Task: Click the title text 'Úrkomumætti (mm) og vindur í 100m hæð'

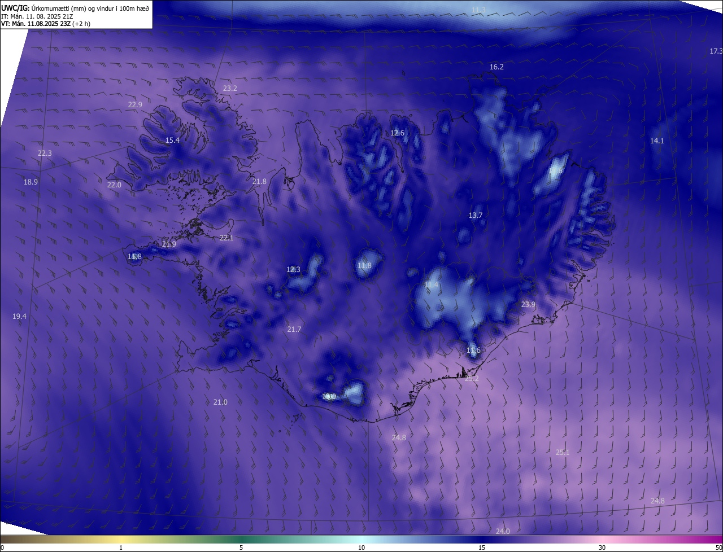Action: [90, 8]
